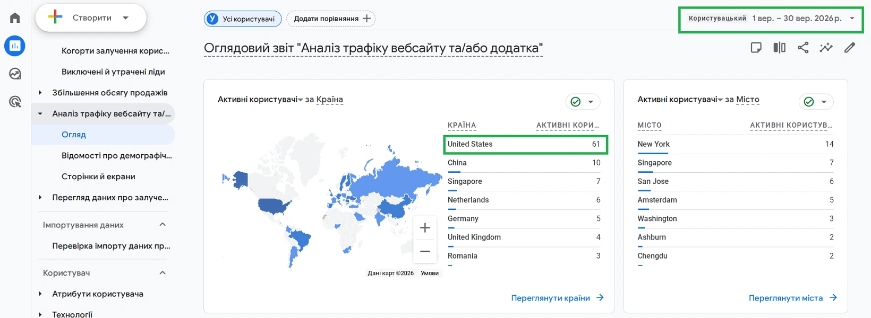Expand Технології item
871x318 pixels.
40,314
